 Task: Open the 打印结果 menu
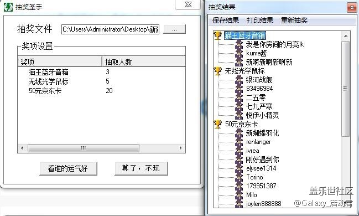coord(260,20)
